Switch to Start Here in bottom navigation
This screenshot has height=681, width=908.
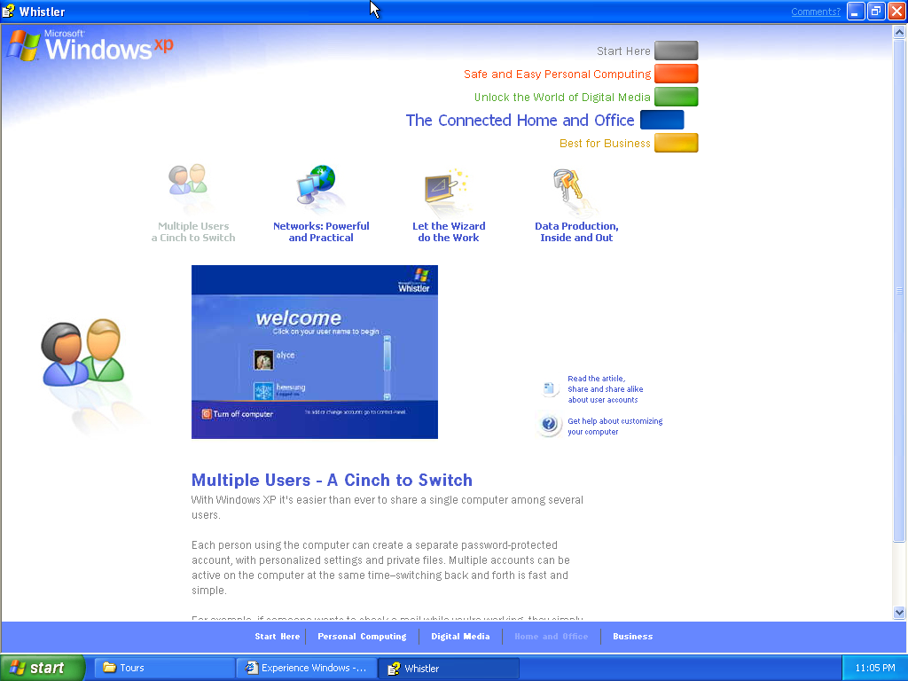(278, 637)
